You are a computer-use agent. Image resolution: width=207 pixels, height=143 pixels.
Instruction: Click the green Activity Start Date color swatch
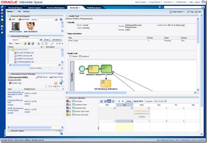(67, 111)
